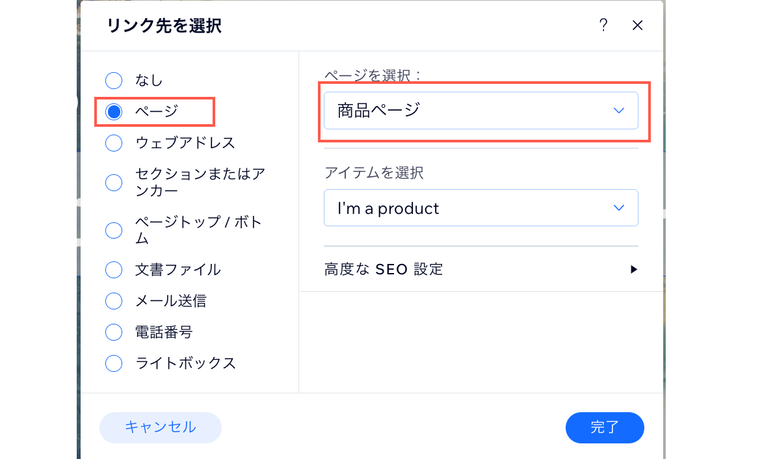
Task: Pick ライトボックス as link type
Action: [114, 363]
